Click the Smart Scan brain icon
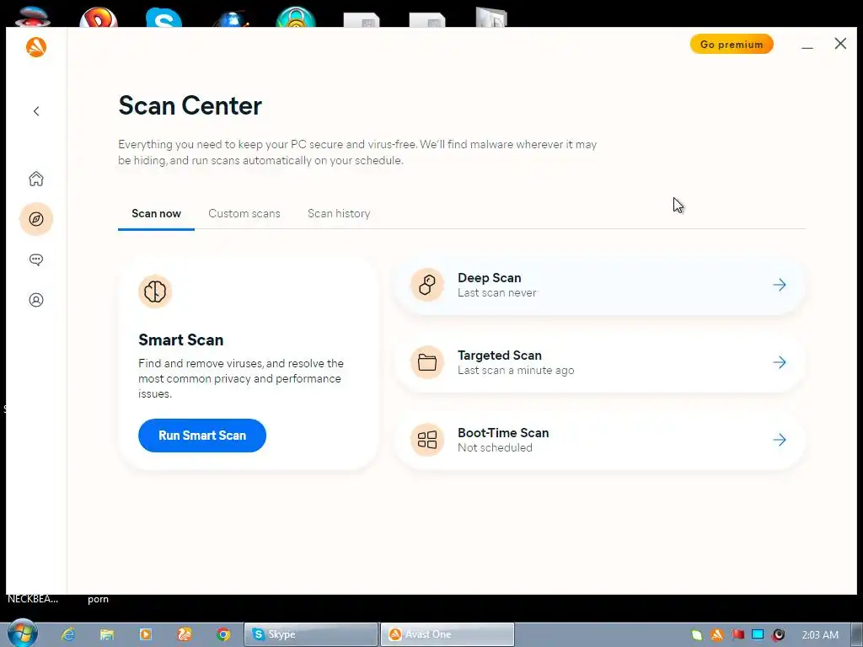The height and width of the screenshot is (647, 863). 155,291
